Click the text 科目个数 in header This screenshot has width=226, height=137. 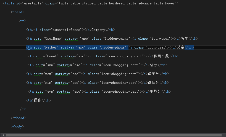(x=161, y=56)
